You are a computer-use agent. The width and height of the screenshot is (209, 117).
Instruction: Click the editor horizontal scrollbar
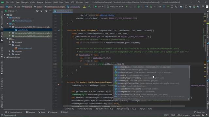click(124, 106)
